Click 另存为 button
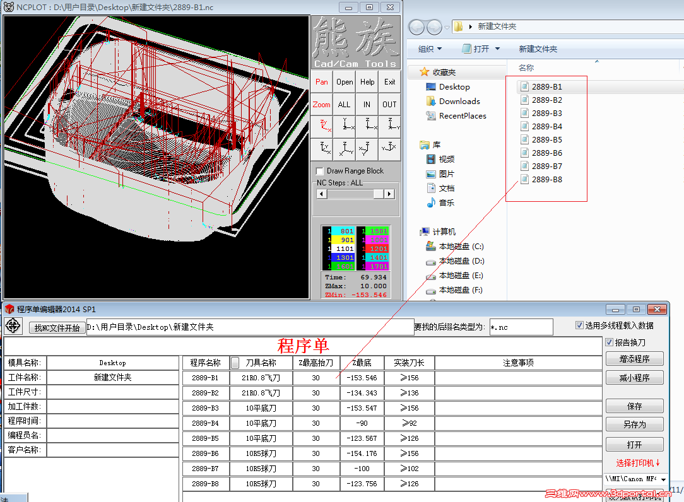 pos(634,424)
